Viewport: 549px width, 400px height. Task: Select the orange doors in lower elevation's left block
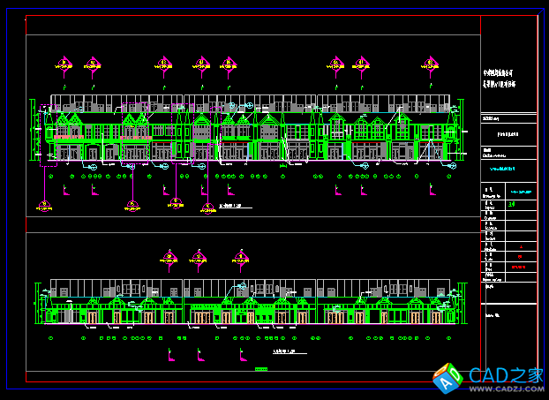(x=93, y=316)
